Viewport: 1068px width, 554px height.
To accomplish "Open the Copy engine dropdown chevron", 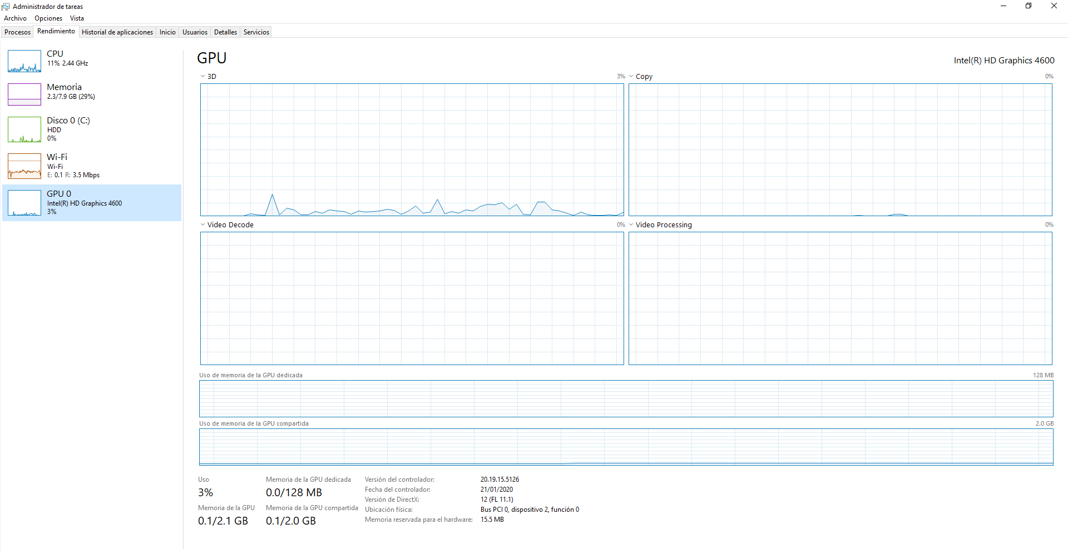I will (631, 77).
